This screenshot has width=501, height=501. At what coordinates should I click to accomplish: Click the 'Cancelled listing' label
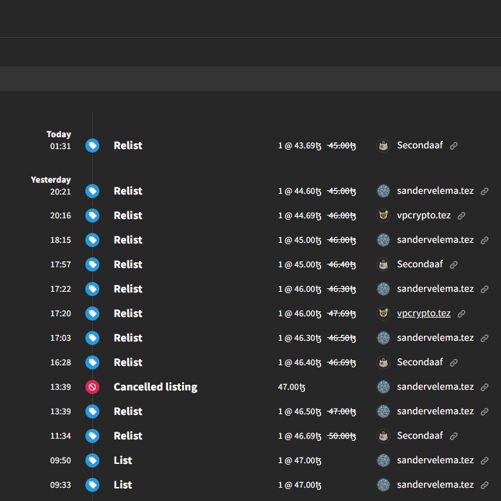coord(155,387)
